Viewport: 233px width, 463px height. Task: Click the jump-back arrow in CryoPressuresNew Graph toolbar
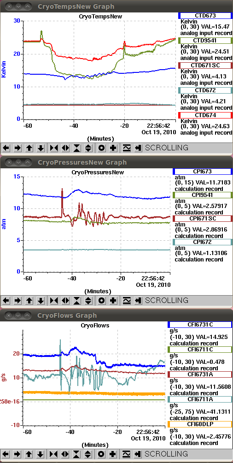(138, 301)
